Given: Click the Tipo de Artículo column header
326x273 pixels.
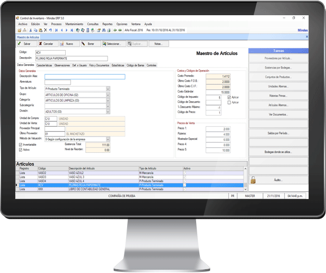Looking at the screenshot, I should pos(161,169).
